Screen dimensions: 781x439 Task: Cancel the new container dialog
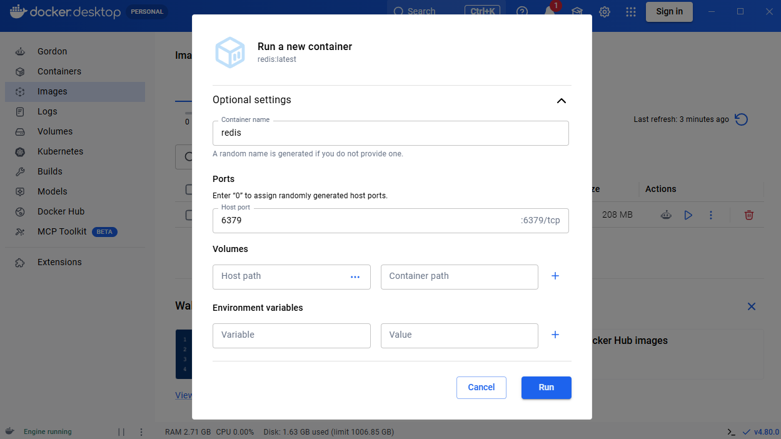coord(481,387)
